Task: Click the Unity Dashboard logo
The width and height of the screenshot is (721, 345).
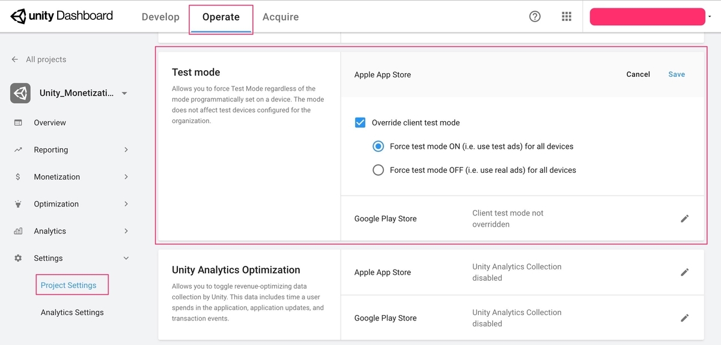Action: pyautogui.click(x=62, y=16)
